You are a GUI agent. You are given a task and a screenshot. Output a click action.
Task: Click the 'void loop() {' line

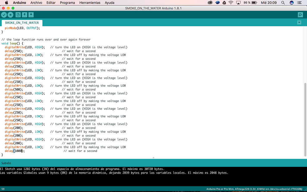[x=12, y=43]
